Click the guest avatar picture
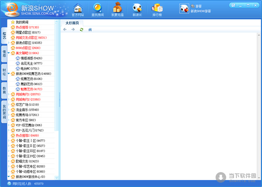This screenshot has width=262, height=187. click(x=184, y=9)
